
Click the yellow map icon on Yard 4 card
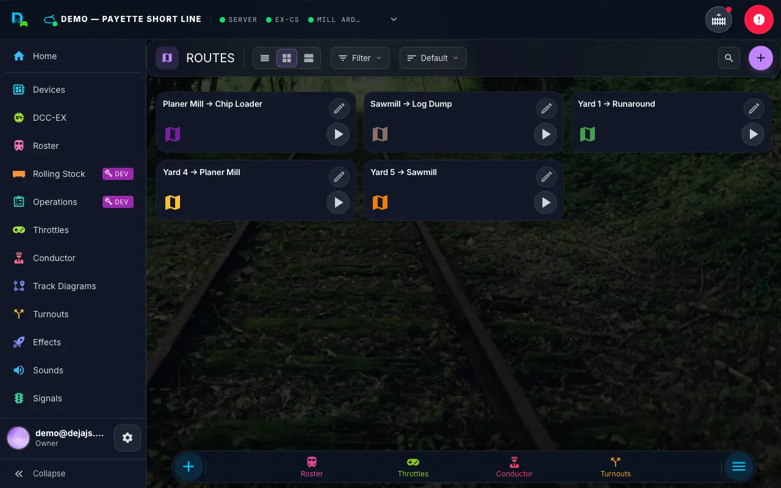[x=173, y=203]
